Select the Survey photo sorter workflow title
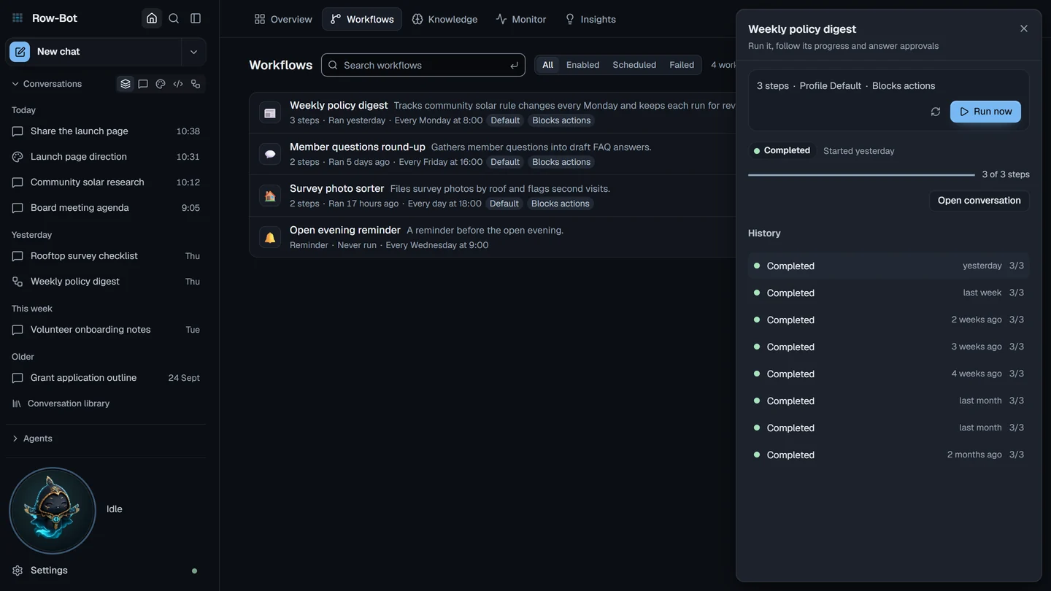 [336, 188]
